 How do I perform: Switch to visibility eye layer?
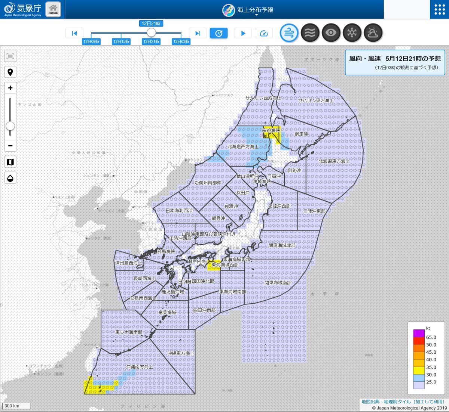coord(331,33)
